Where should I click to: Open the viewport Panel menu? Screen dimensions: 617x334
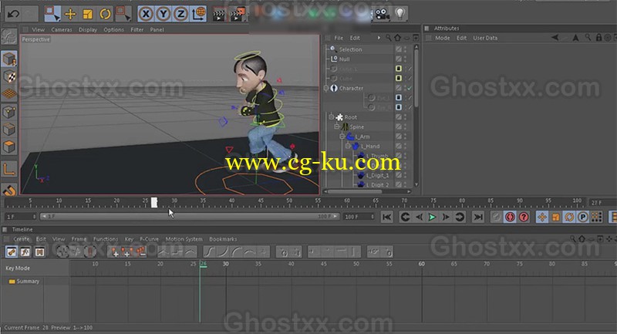tap(157, 29)
